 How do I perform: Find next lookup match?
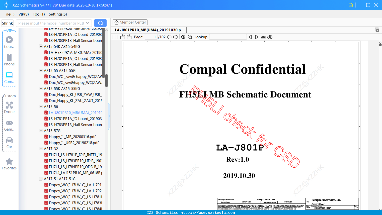[x=257, y=37]
